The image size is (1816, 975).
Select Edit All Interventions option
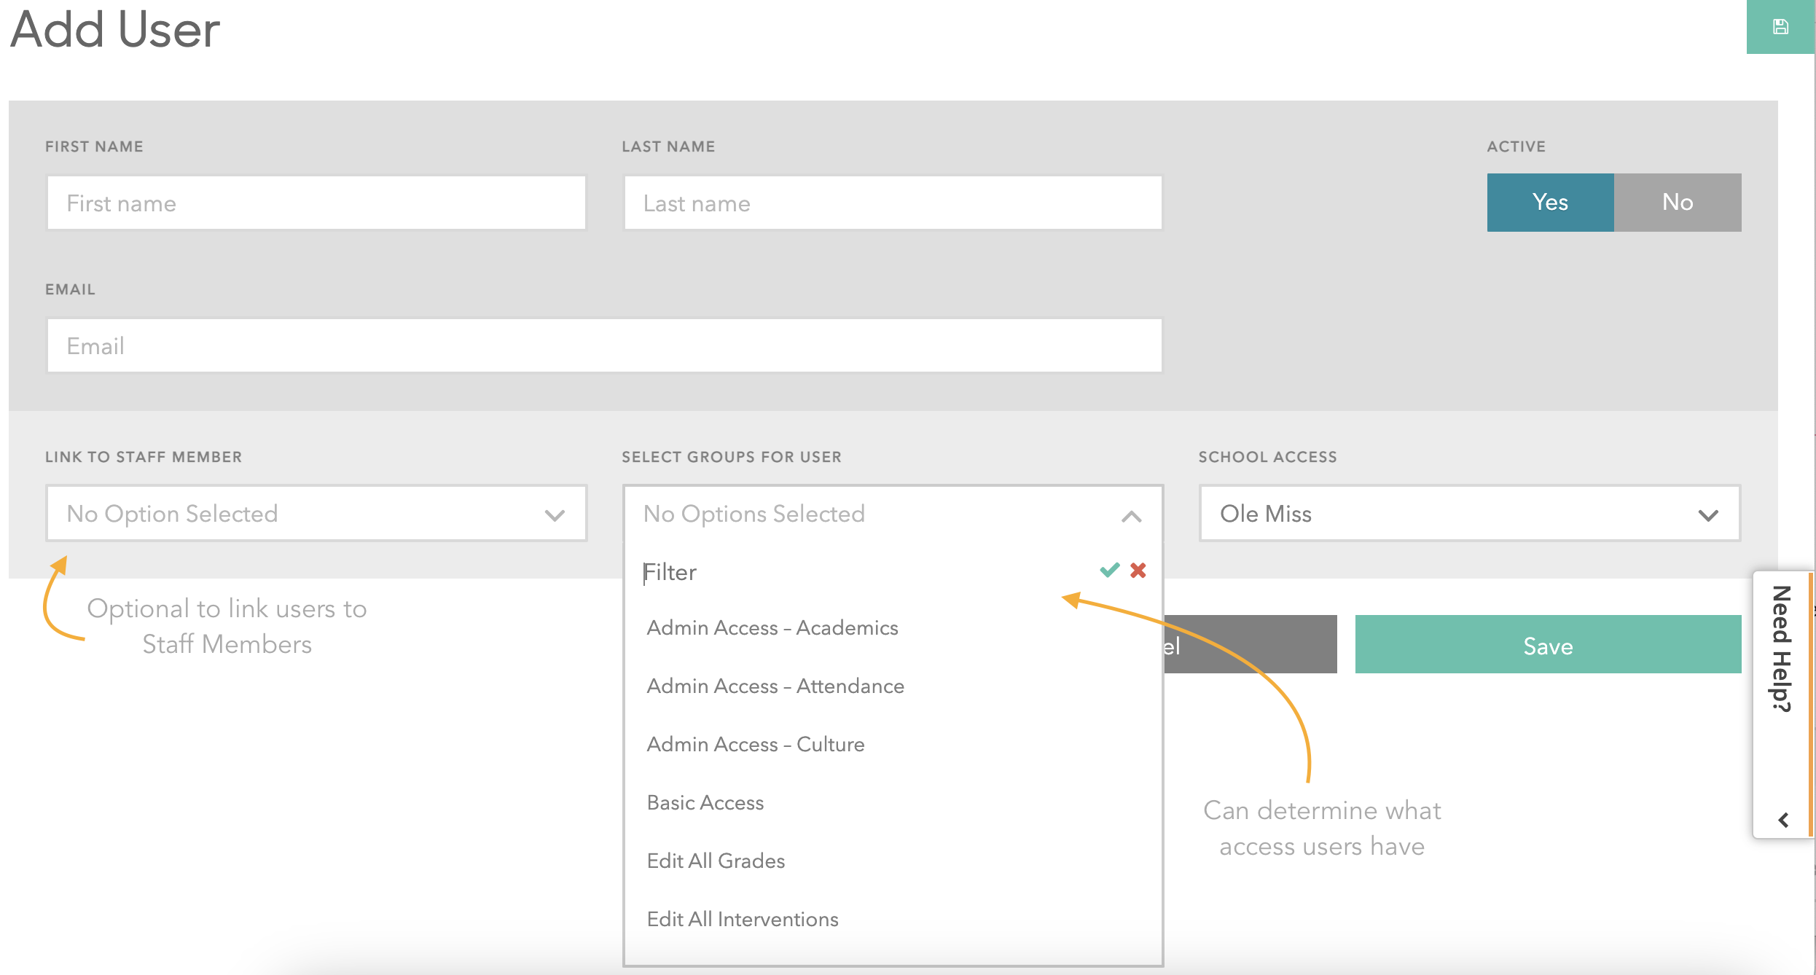743,919
